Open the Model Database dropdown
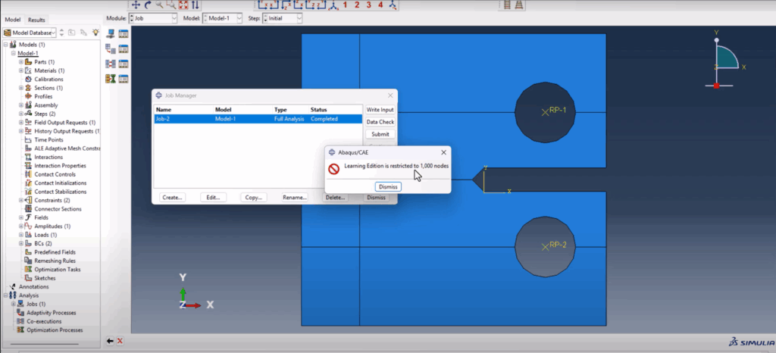 pyautogui.click(x=30, y=33)
